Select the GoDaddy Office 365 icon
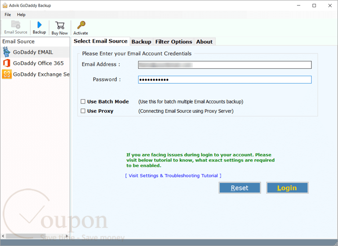The width and height of the screenshot is (338, 246). coord(6,63)
